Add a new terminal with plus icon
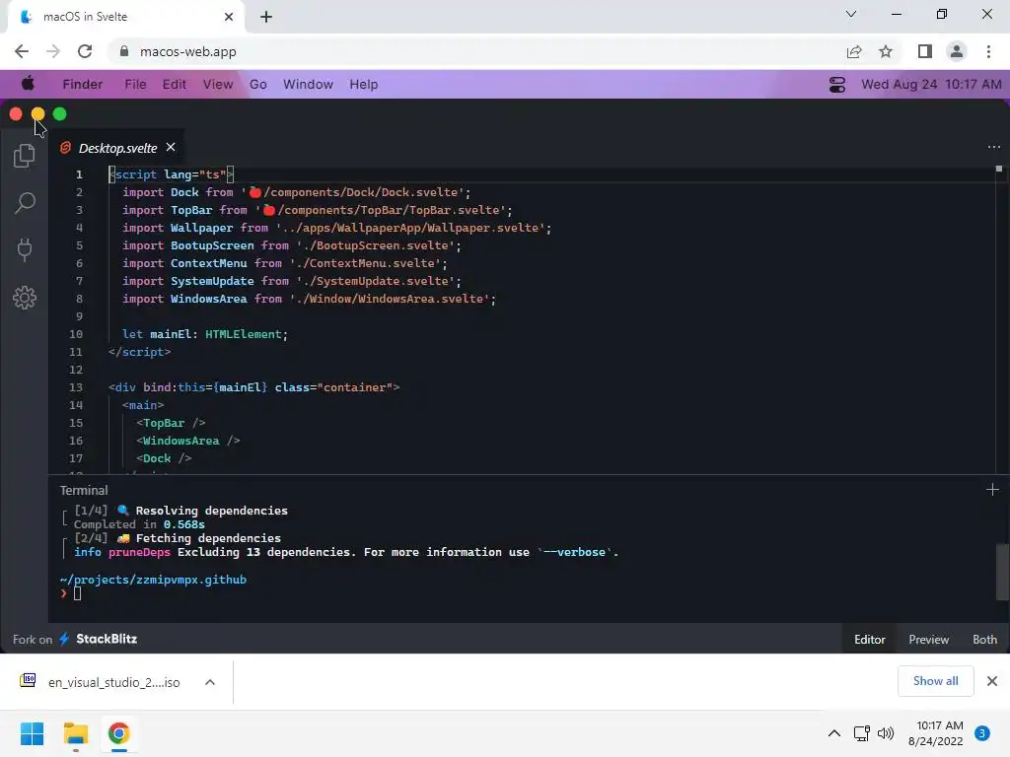Image resolution: width=1010 pixels, height=757 pixels. pyautogui.click(x=992, y=490)
